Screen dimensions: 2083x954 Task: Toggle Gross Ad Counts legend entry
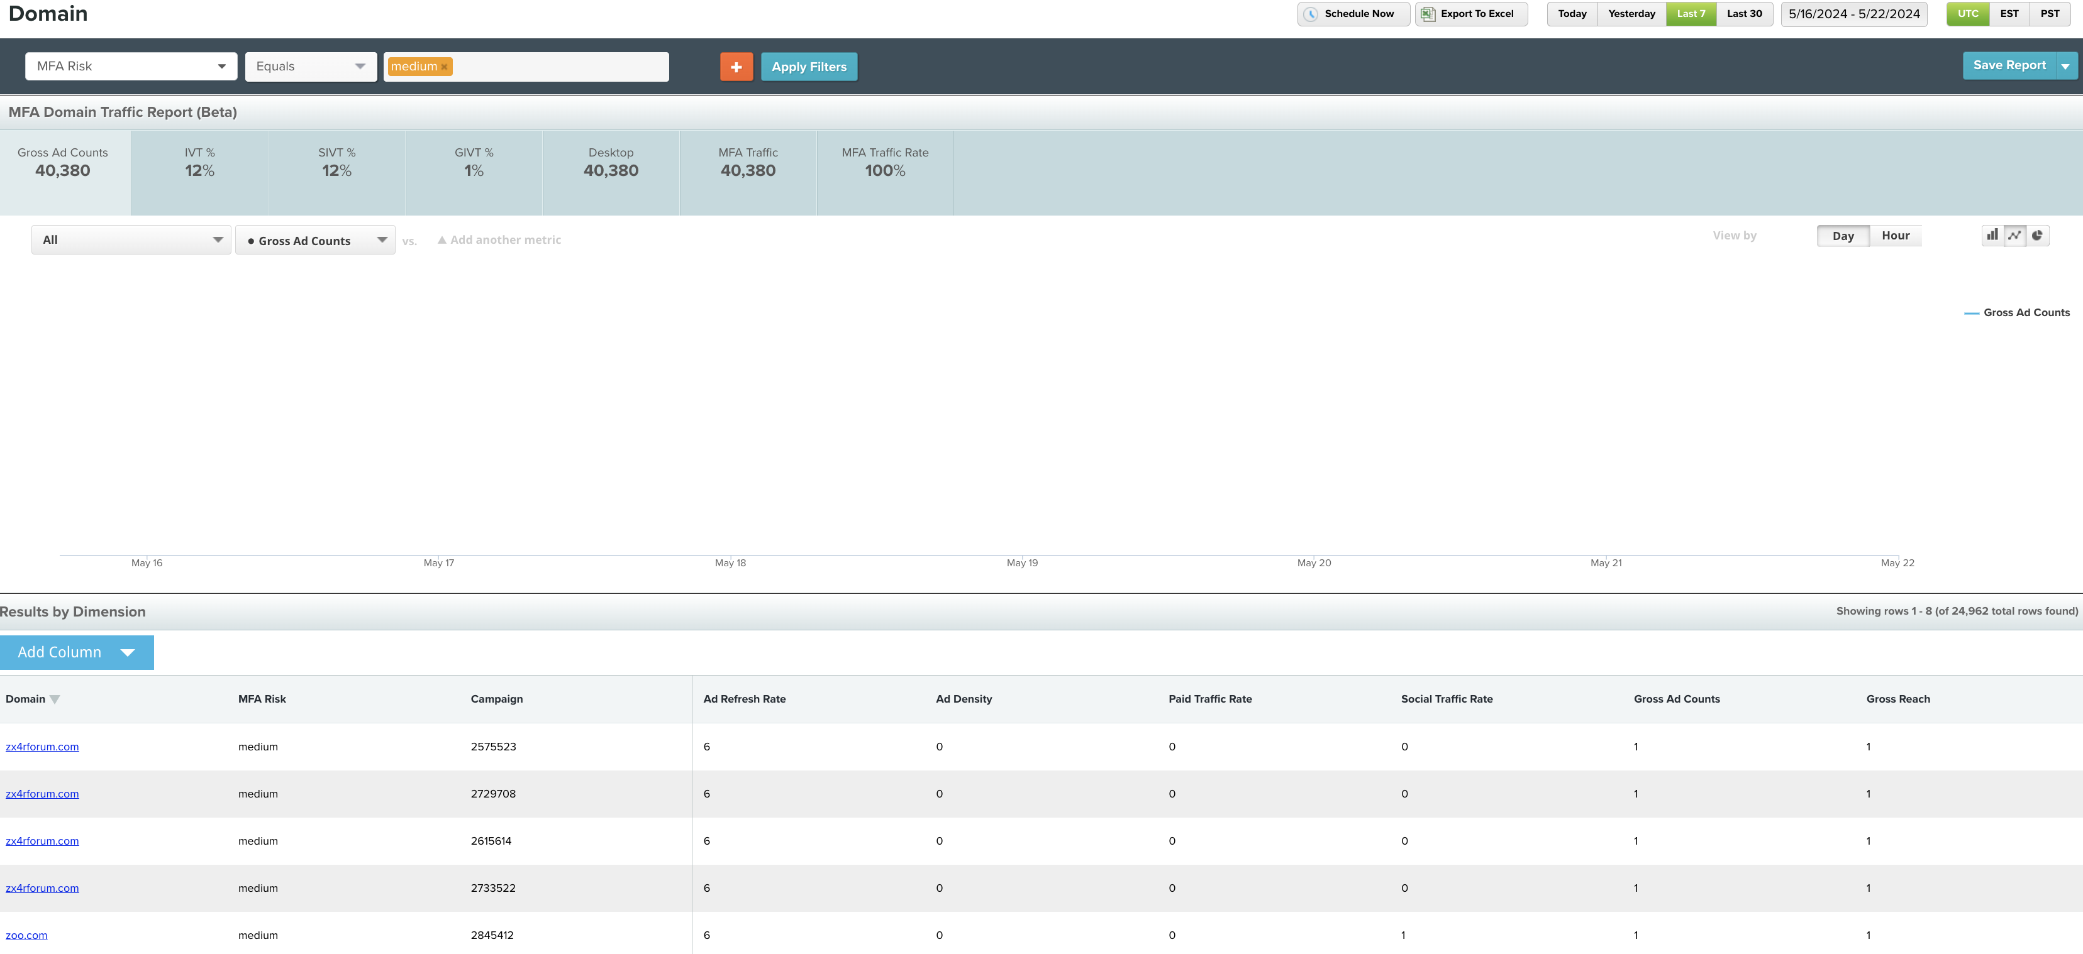click(2017, 312)
